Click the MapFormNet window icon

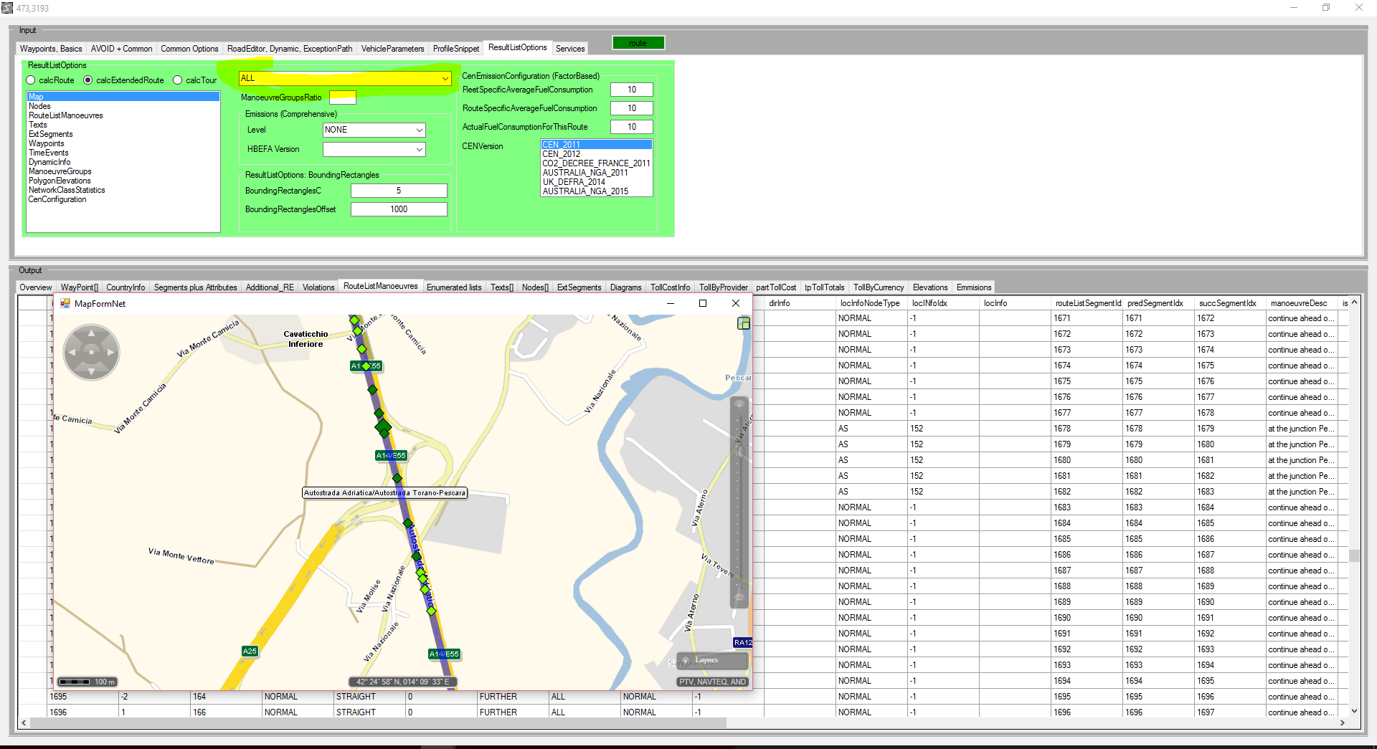tap(65, 304)
